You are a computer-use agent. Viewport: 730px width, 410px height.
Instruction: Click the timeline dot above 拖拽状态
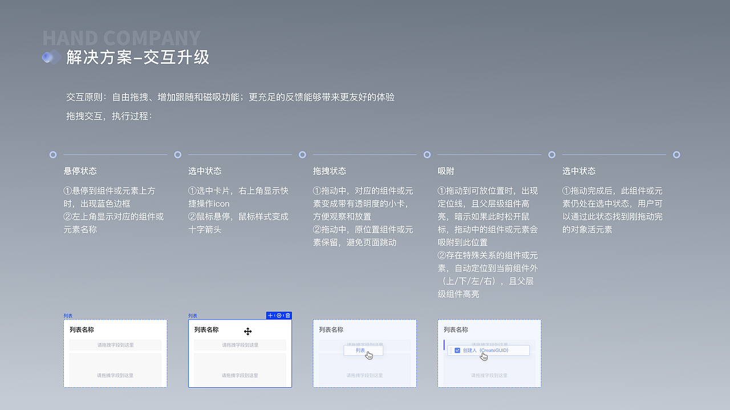(302, 154)
